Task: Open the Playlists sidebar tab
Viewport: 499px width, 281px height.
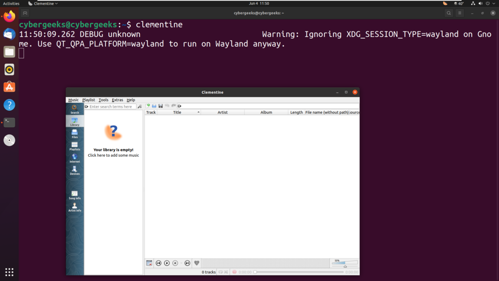Action: click(75, 146)
